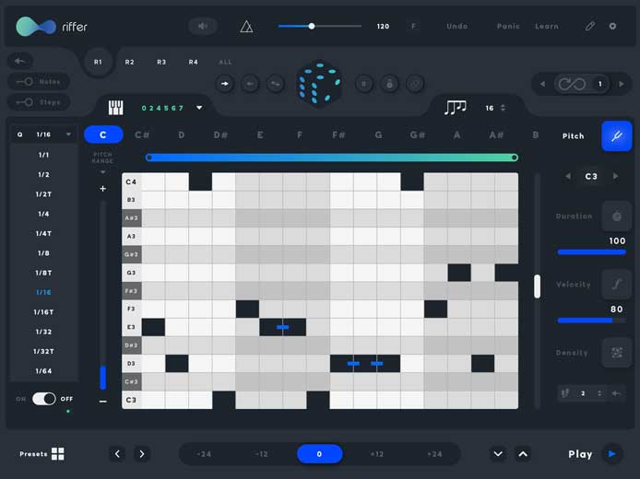Switch to riff R2 tab
640x479 pixels.
click(x=129, y=62)
